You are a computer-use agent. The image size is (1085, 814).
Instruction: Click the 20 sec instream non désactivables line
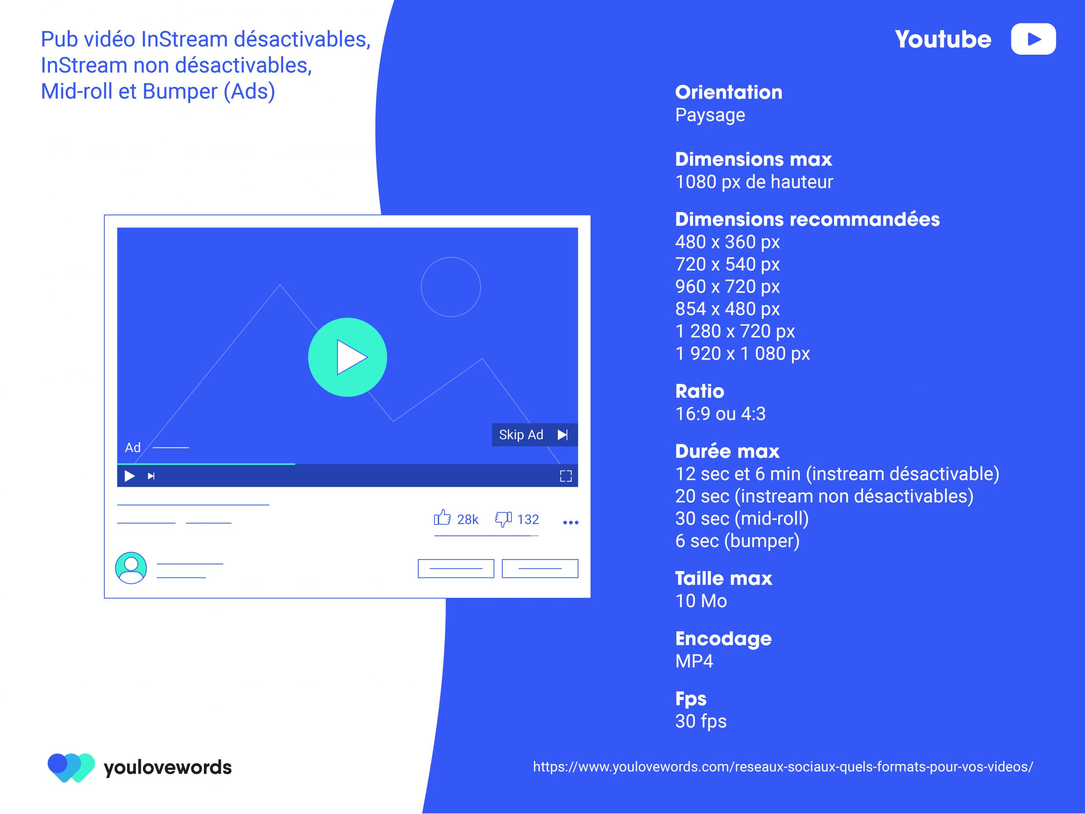(824, 496)
